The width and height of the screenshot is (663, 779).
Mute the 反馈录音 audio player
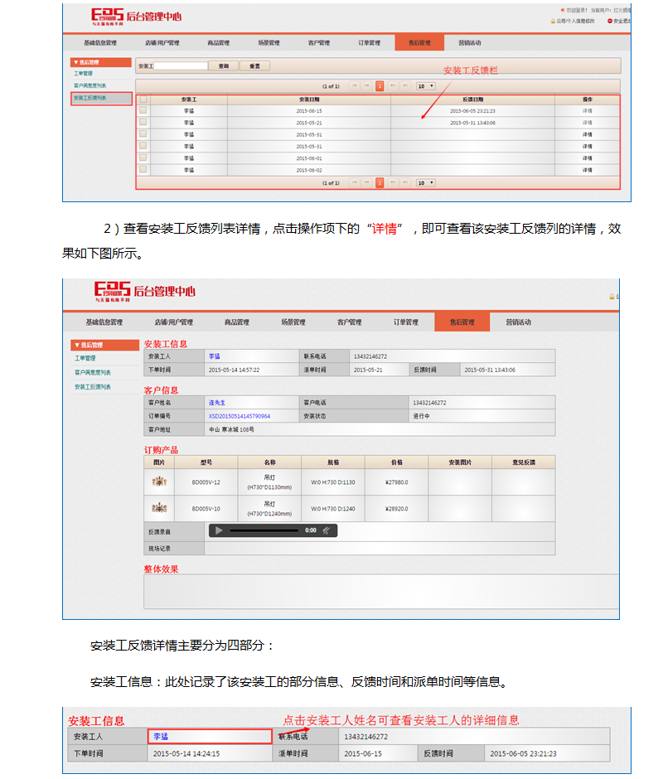(x=326, y=530)
